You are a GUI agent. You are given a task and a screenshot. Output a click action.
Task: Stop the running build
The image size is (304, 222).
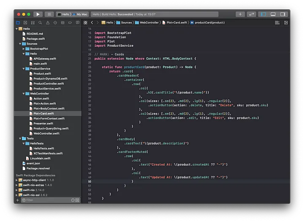pyautogui.click(x=49, y=14)
